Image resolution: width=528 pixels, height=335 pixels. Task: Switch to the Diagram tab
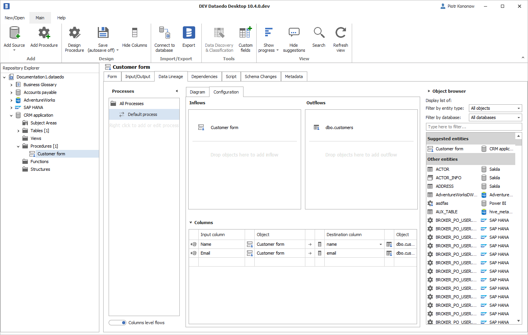click(197, 92)
